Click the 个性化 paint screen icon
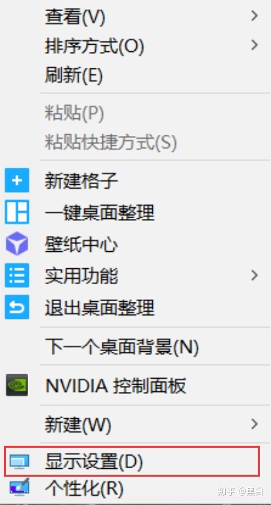Image resolution: width=271 pixels, height=505 pixels. (19, 487)
